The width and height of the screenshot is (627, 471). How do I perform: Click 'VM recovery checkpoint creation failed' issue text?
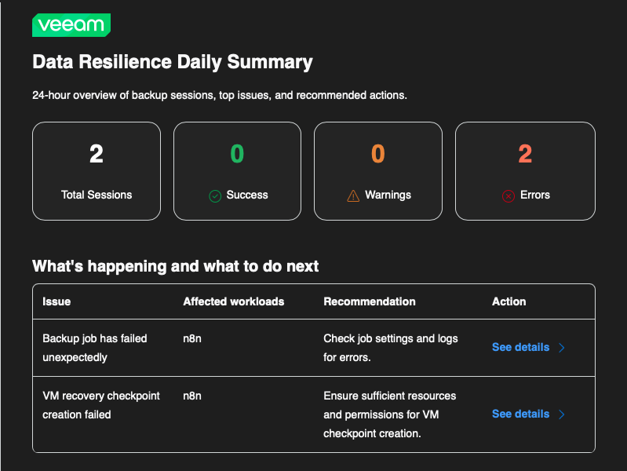click(x=100, y=405)
